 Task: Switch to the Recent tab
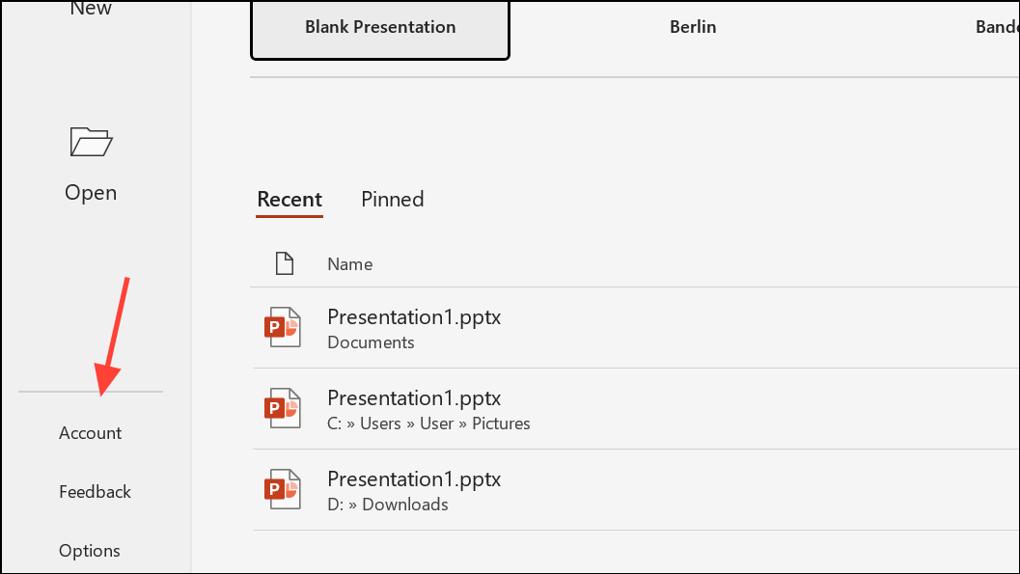pyautogui.click(x=289, y=199)
